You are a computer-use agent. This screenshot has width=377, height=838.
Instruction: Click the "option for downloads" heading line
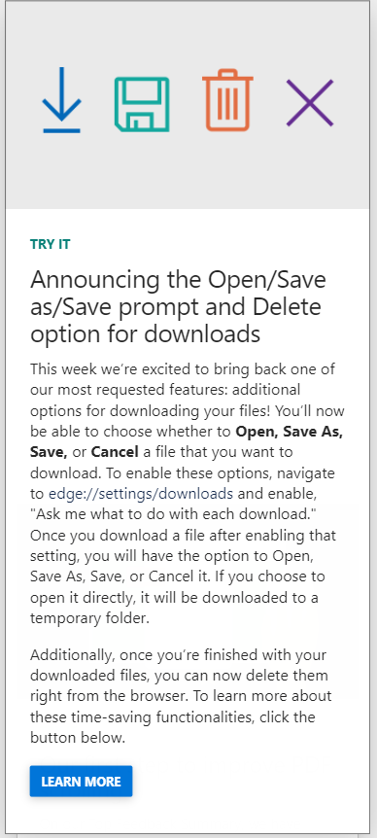coord(145,334)
